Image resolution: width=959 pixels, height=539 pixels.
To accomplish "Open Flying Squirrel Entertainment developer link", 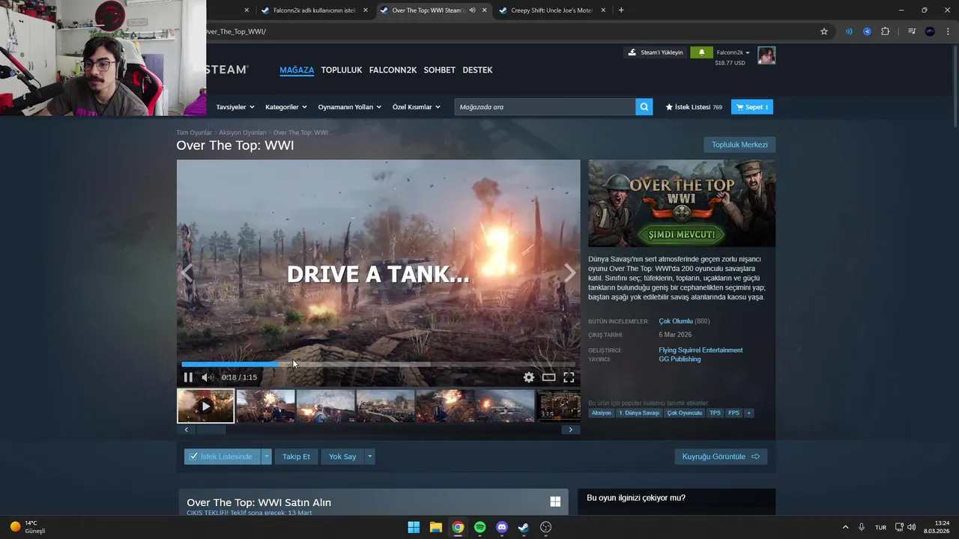I will pyautogui.click(x=701, y=350).
